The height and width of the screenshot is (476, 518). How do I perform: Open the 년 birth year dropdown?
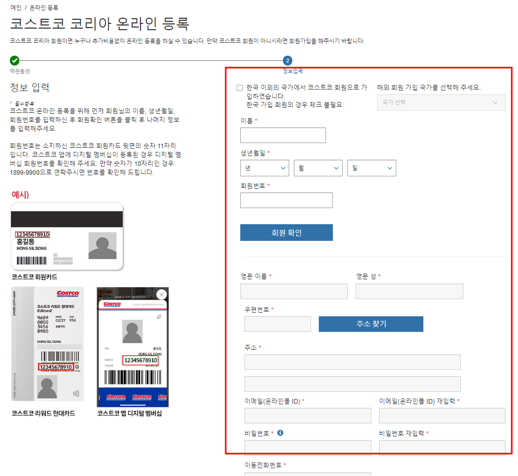pyautogui.click(x=265, y=168)
